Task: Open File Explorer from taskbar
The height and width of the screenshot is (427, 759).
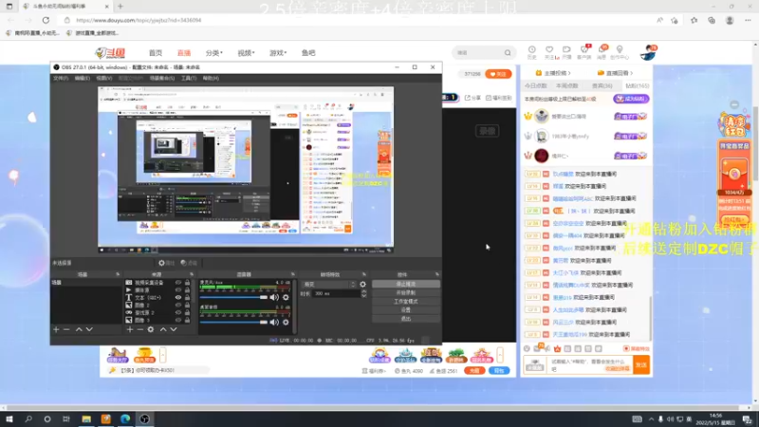Action: [86, 418]
